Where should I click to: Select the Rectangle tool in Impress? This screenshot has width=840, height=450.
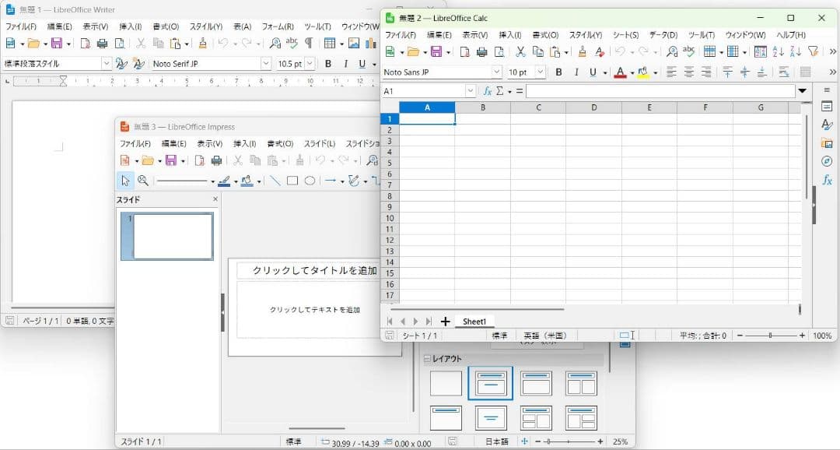[x=292, y=181]
